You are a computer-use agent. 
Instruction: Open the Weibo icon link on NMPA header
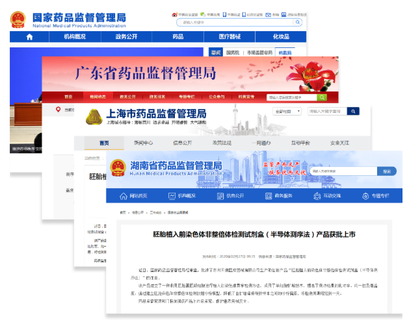(x=174, y=14)
